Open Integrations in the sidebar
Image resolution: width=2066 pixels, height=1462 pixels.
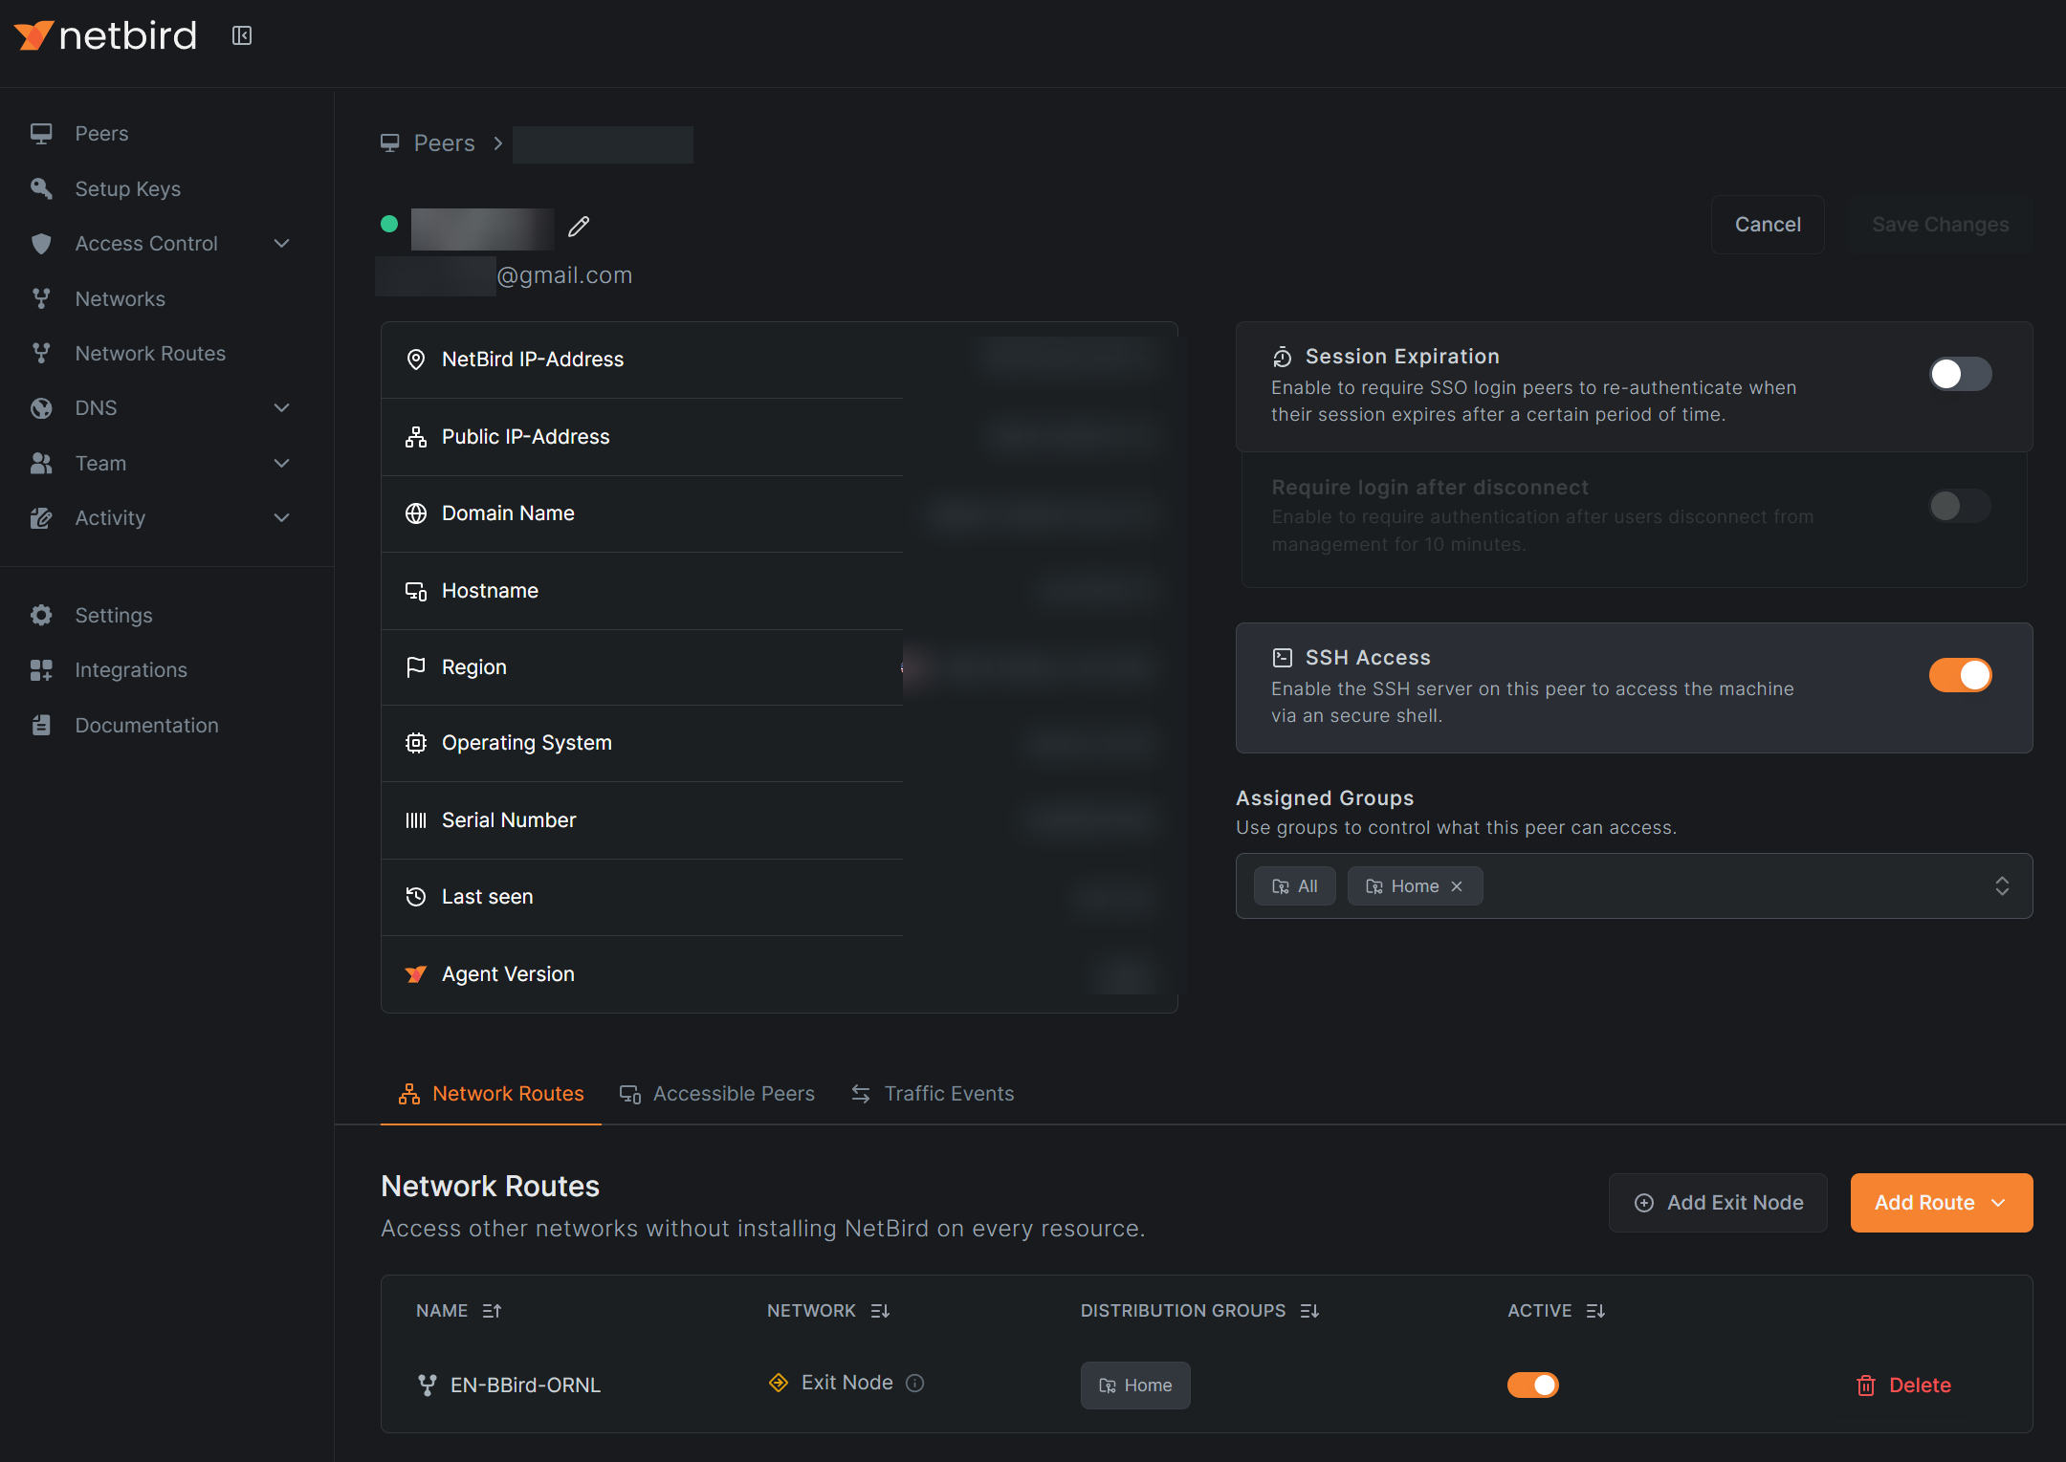tap(131, 669)
